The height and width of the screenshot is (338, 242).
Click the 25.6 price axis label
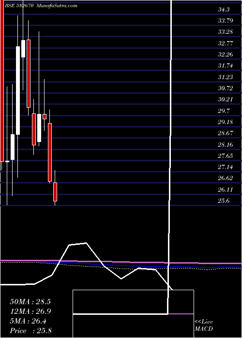(x=224, y=201)
